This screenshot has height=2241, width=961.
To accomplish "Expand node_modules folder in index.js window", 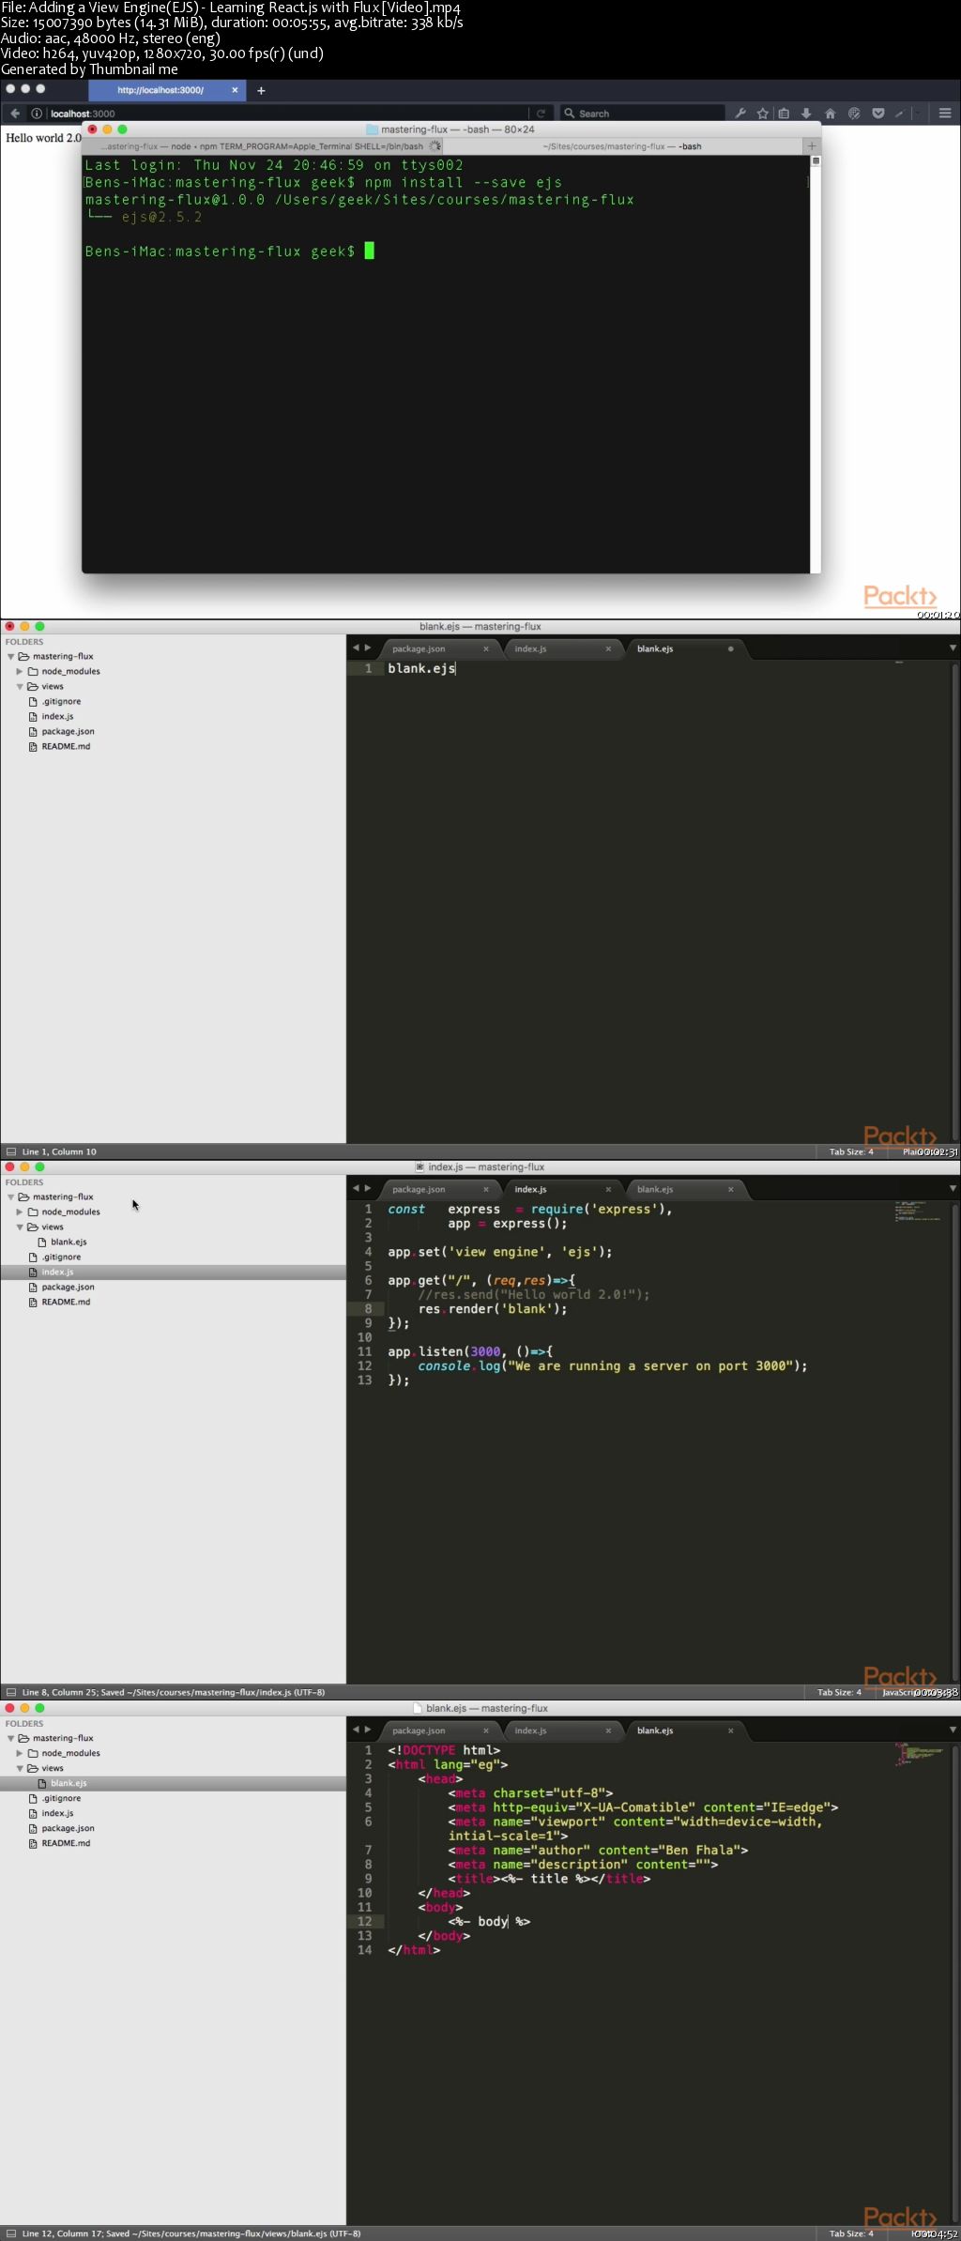I will [19, 1212].
